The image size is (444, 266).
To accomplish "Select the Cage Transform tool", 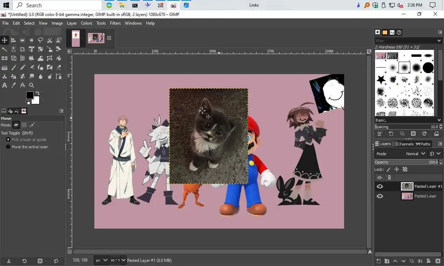I will [50, 58].
